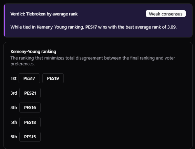Select the PES19 chip tied for 1st
195x149 pixels.
(53, 78)
